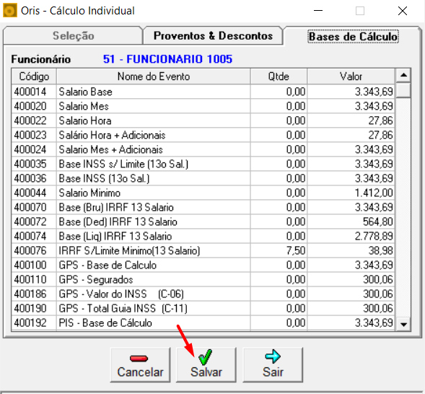The width and height of the screenshot is (425, 394).
Task: Select Base (Liq) IRRF 13 Salario row
Action: click(x=203, y=236)
